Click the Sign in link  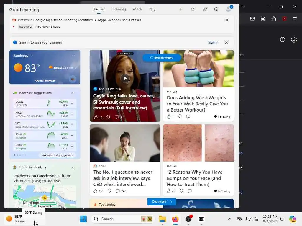[x=213, y=42]
